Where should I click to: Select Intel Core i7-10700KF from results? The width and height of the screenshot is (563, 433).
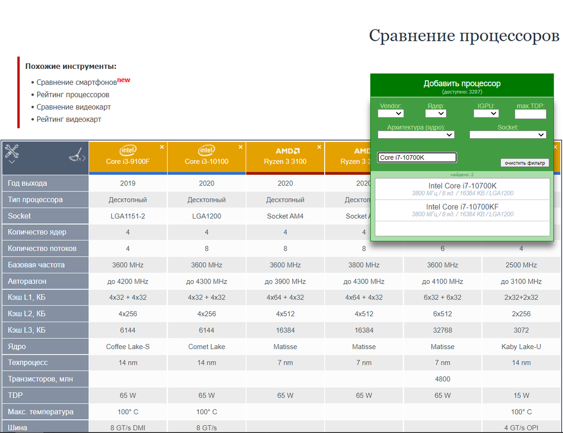coord(463,210)
